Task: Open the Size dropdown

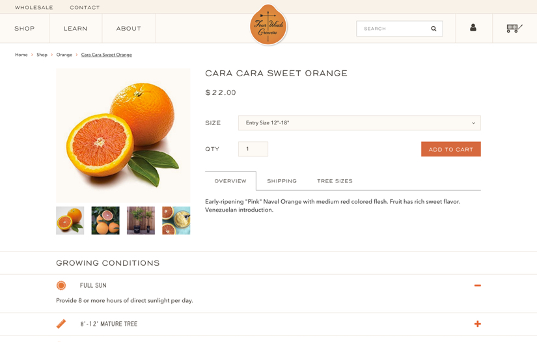Action: [x=359, y=123]
